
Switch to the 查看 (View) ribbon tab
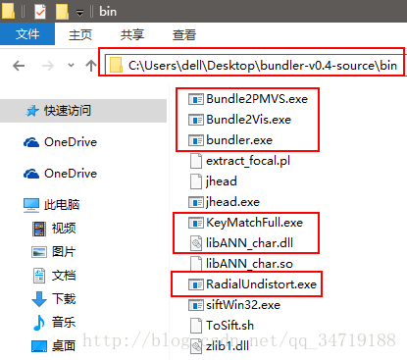[x=184, y=34]
